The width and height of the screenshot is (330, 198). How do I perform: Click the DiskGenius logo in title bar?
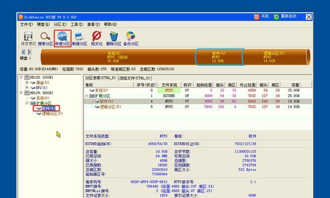click(21, 17)
